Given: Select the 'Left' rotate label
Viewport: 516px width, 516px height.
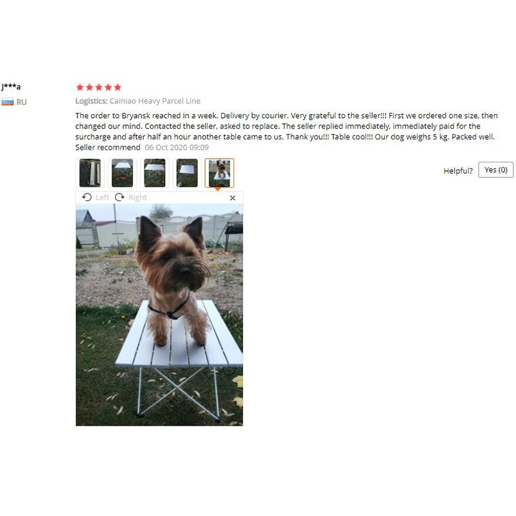Looking at the screenshot, I should [103, 197].
